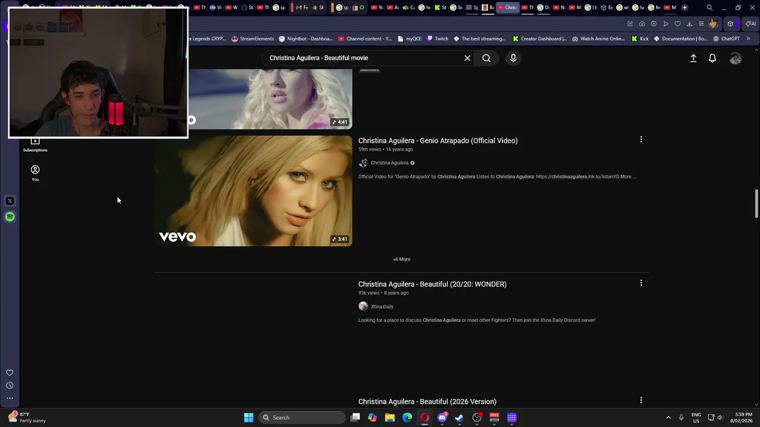This screenshot has height=427, width=760.
Task: Clear the YouTube search text
Action: point(467,58)
